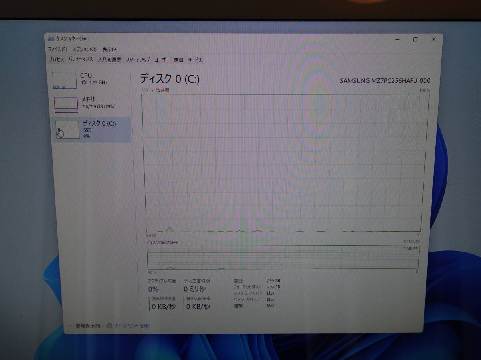This screenshot has height=360, width=481.
Task: Click the 読み取り速度 0 KB/秒 value
Action: click(164, 307)
